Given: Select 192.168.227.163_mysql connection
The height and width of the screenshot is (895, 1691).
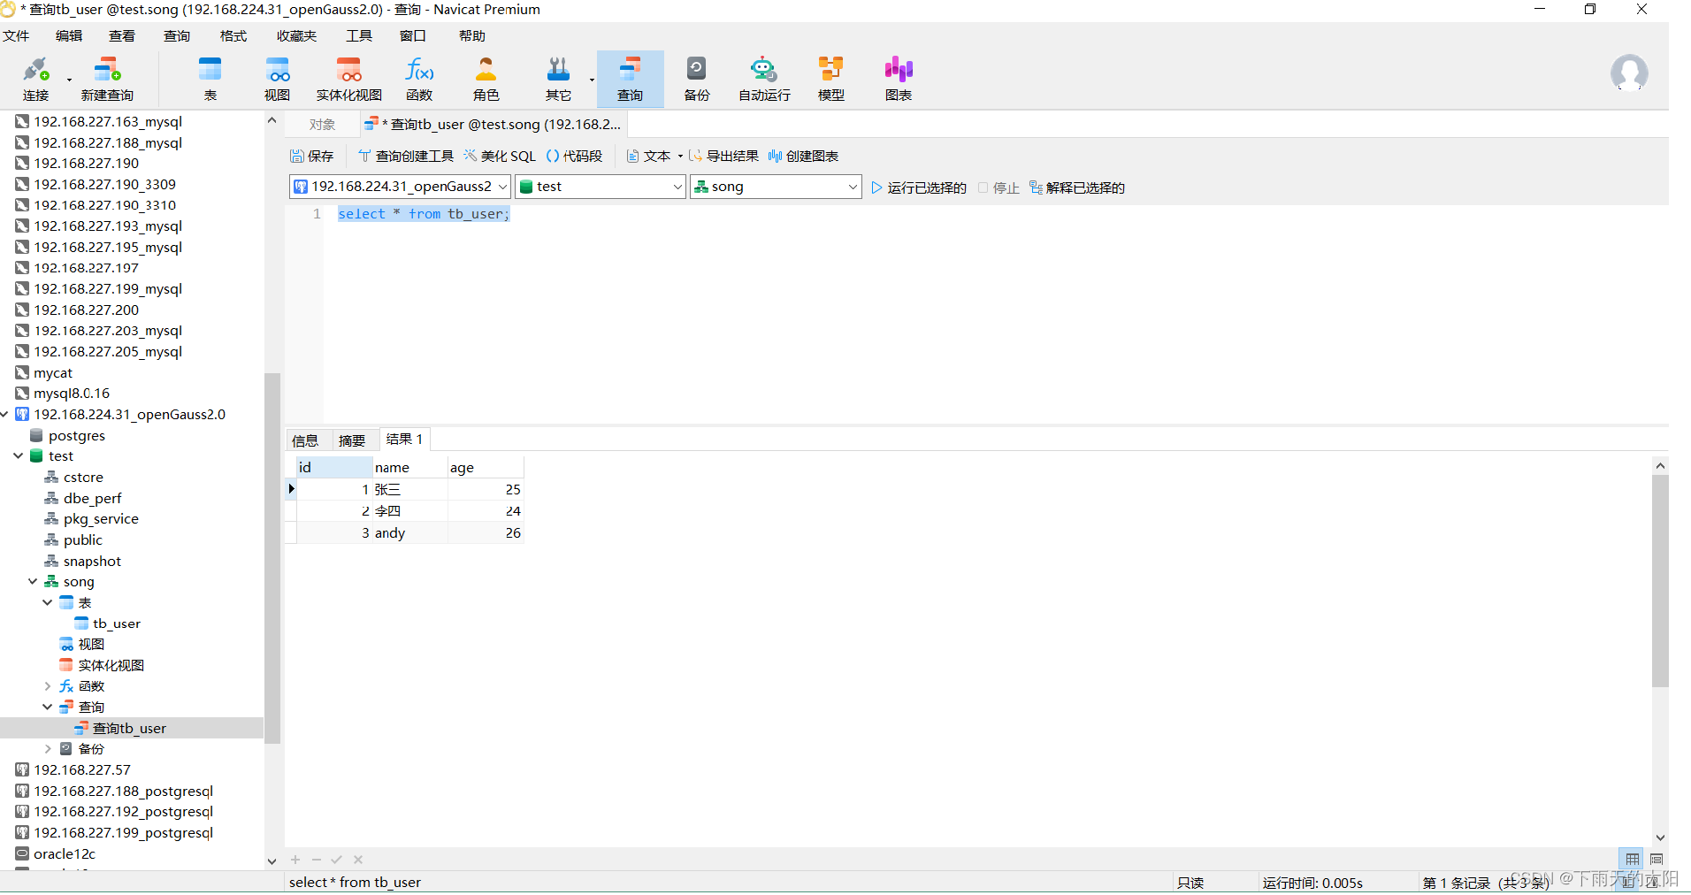Looking at the screenshot, I should [108, 122].
